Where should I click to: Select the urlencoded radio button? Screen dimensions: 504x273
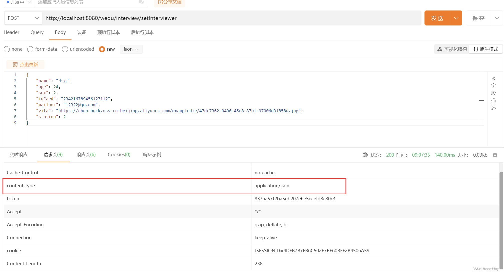(65, 49)
